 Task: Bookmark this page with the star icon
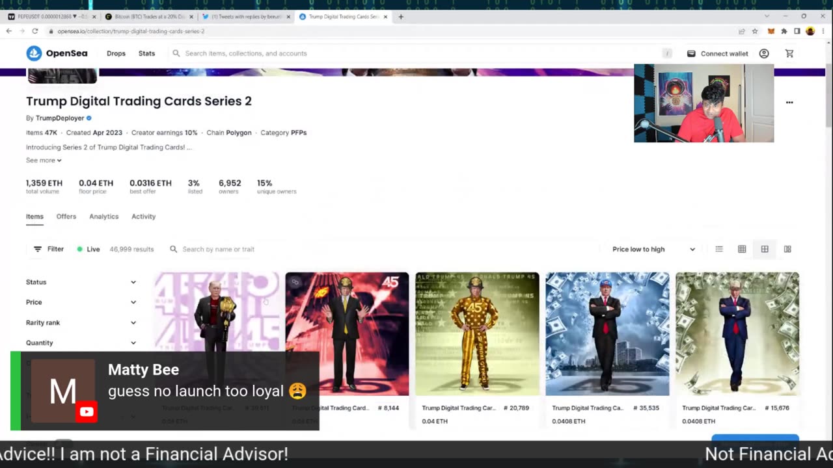pos(755,31)
